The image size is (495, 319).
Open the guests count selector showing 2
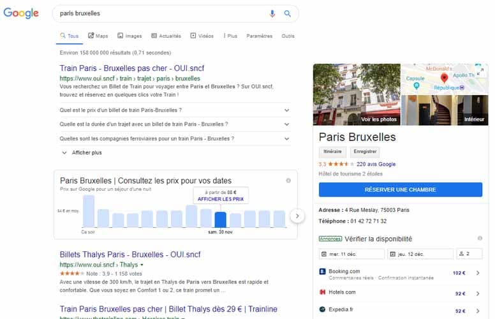point(469,254)
